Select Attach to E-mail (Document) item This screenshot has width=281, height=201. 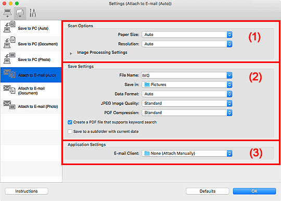(x=31, y=91)
